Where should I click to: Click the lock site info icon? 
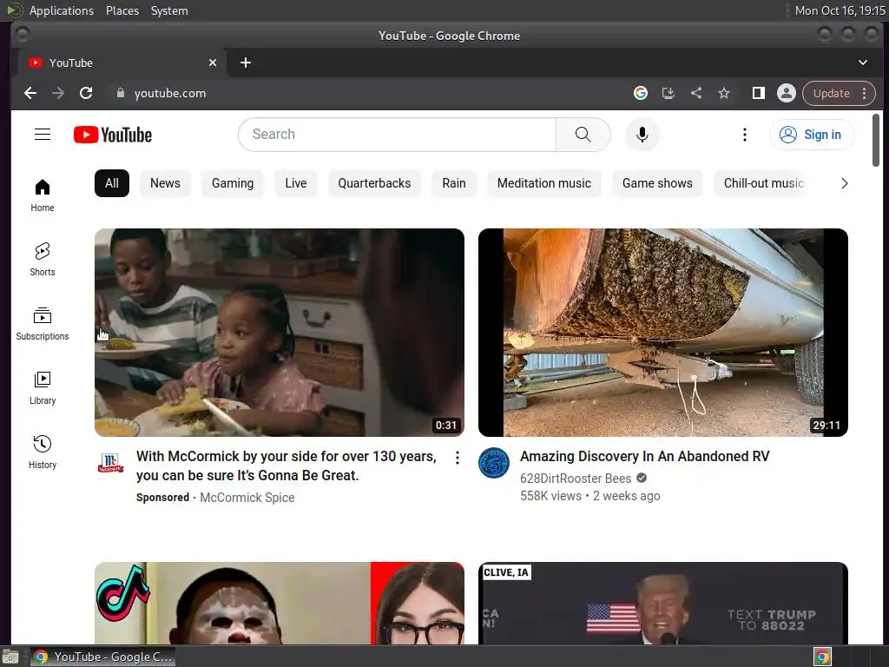(120, 93)
